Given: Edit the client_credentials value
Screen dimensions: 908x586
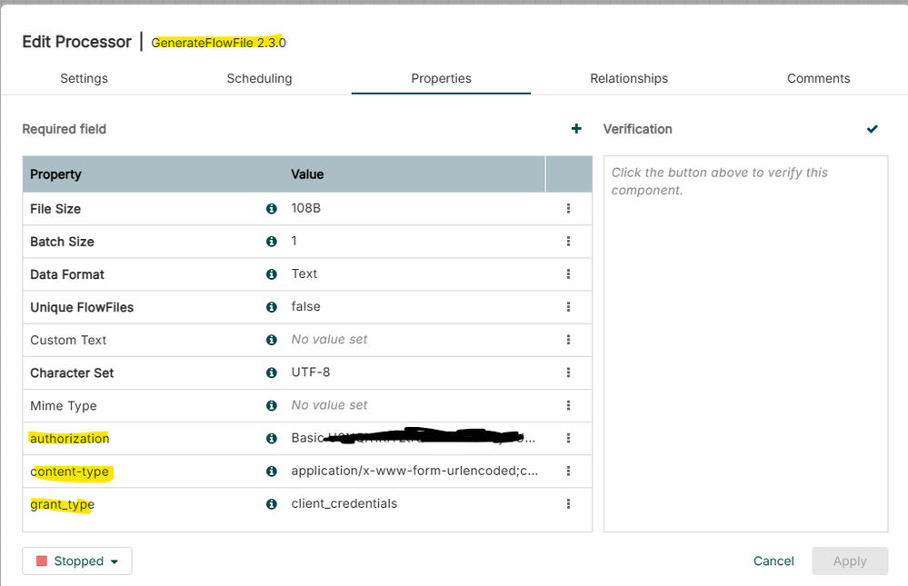Looking at the screenshot, I should pyautogui.click(x=344, y=503).
